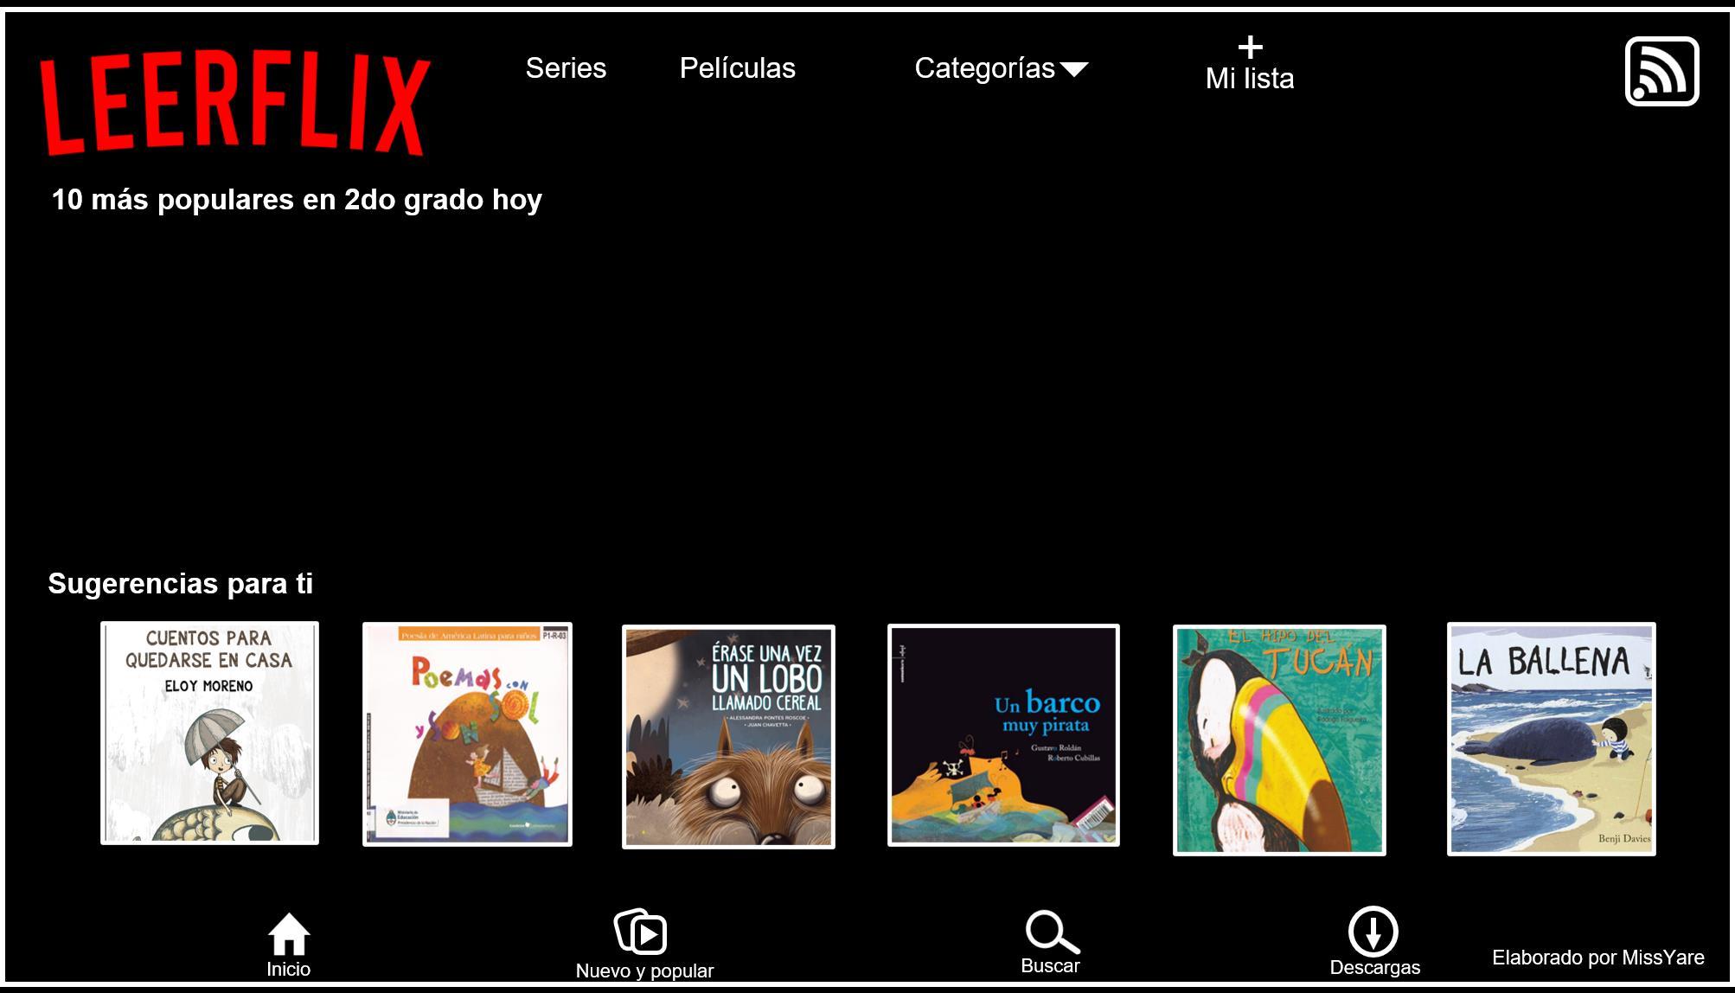Click the LEERFLIX logo
This screenshot has width=1735, height=993.
235,105
